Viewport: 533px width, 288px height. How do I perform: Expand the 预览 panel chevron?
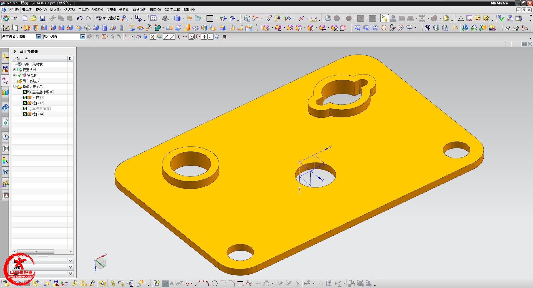(x=71, y=274)
